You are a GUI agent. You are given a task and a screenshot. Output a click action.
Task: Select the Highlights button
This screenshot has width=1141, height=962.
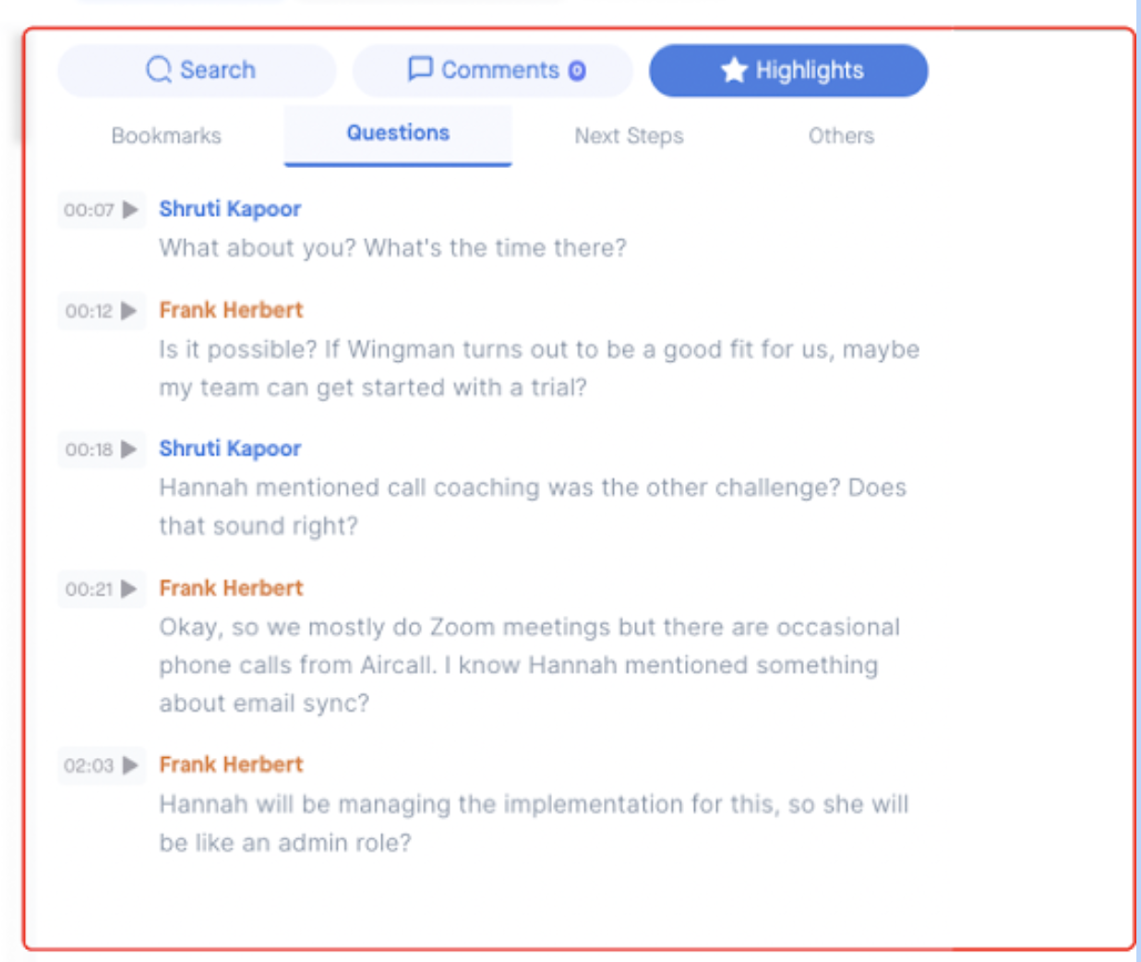click(x=788, y=70)
